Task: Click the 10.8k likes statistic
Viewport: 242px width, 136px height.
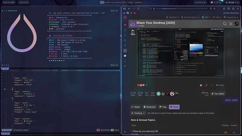Action: 140,94
